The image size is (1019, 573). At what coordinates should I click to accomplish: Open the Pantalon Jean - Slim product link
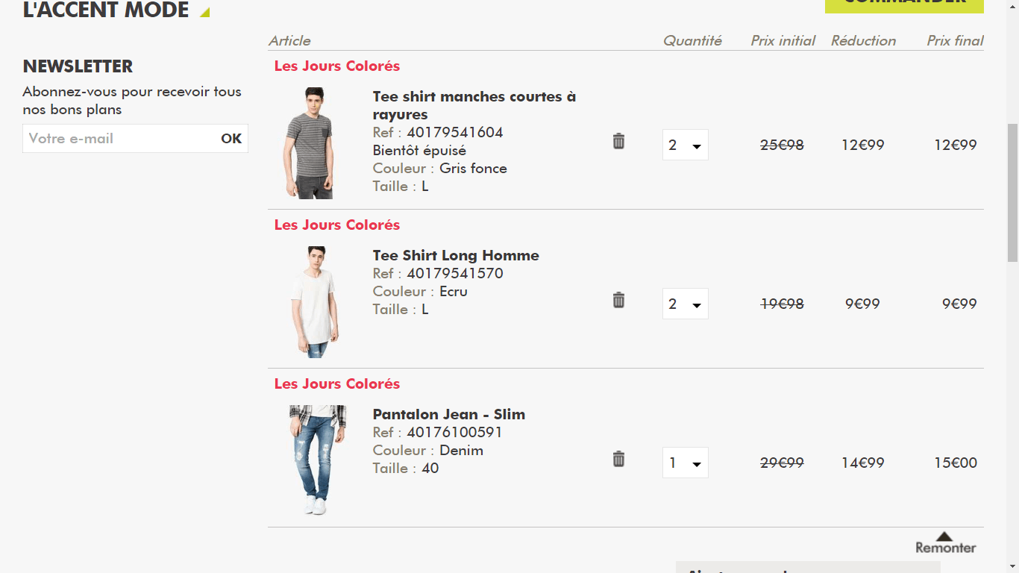(449, 414)
